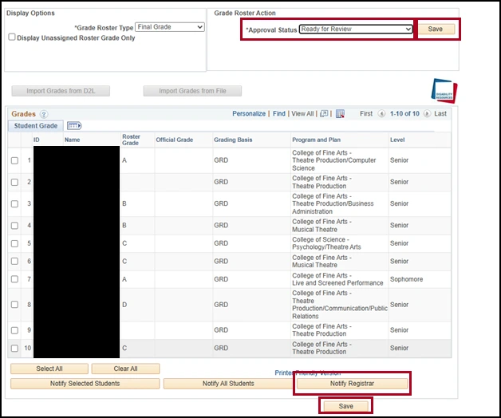The width and height of the screenshot is (501, 418).
Task: Tick checkbox for student row 8
Action: pyautogui.click(x=14, y=305)
